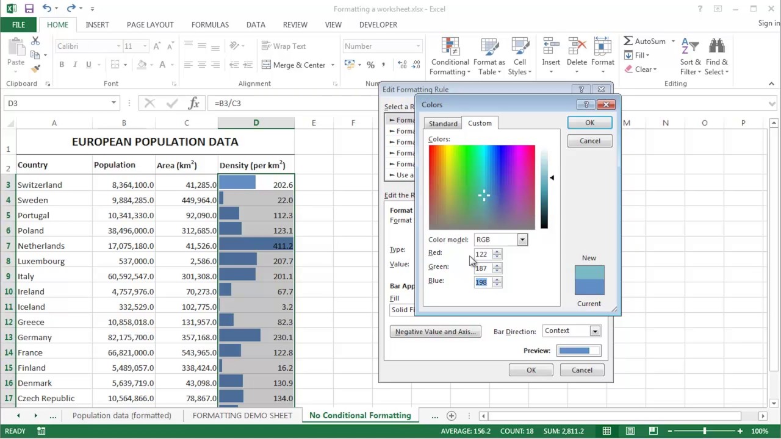Image resolution: width=781 pixels, height=439 pixels.
Task: Open Conditional Formatting menu
Action: [450, 56]
